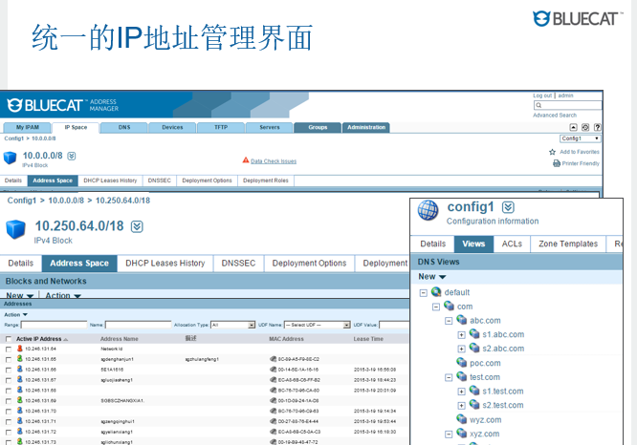
Task: Click the Printer Friendly printer icon
Action: click(556, 163)
